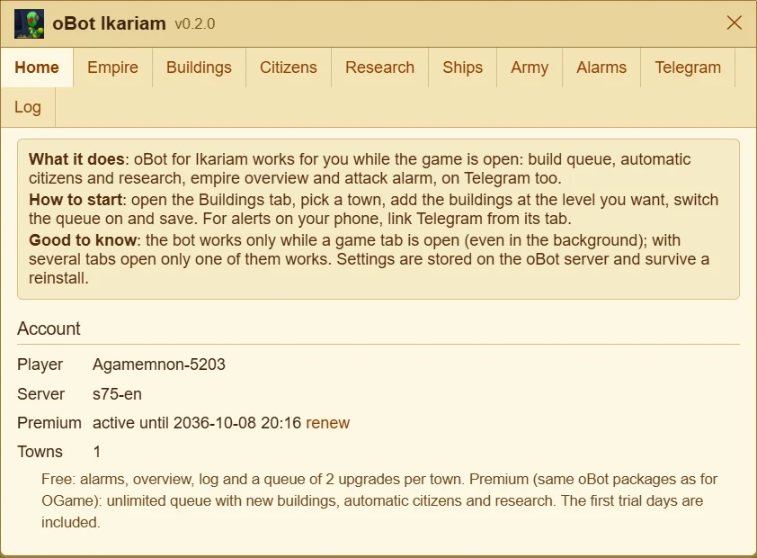This screenshot has width=757, height=558.
Task: Close the oBot Ikariam panel
Action: pyautogui.click(x=735, y=22)
